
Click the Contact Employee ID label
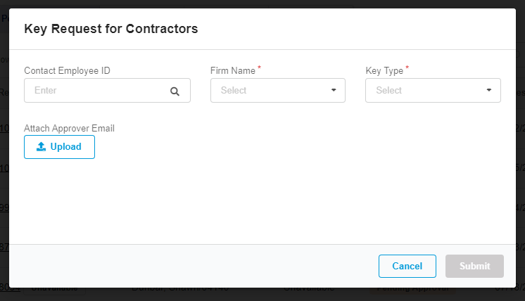(67, 70)
